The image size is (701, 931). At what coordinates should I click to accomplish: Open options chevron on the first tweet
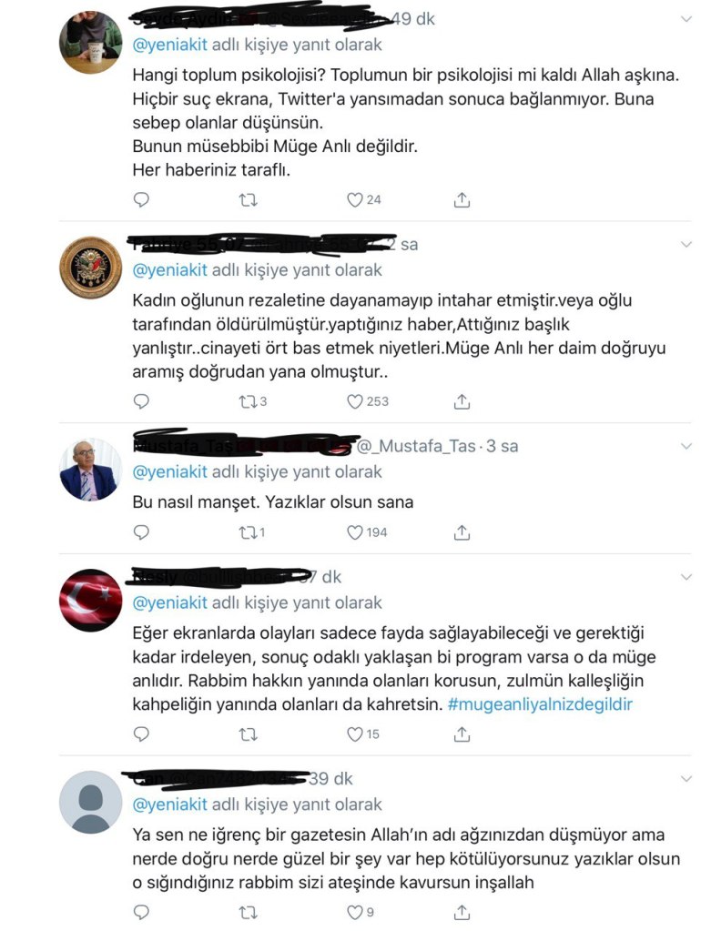[x=686, y=20]
